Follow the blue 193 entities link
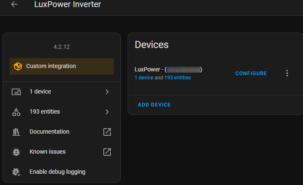303x185 pixels. tap(178, 78)
